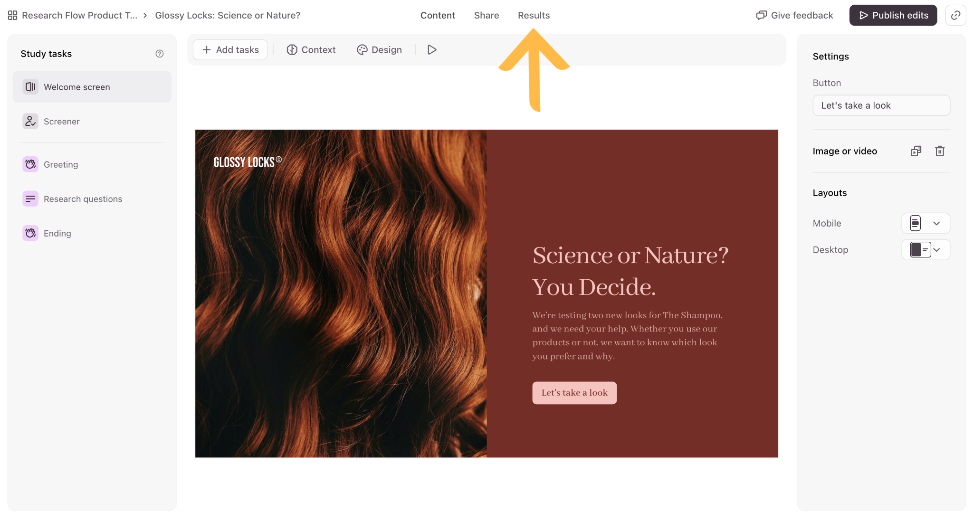Open the Design palette options

point(379,50)
